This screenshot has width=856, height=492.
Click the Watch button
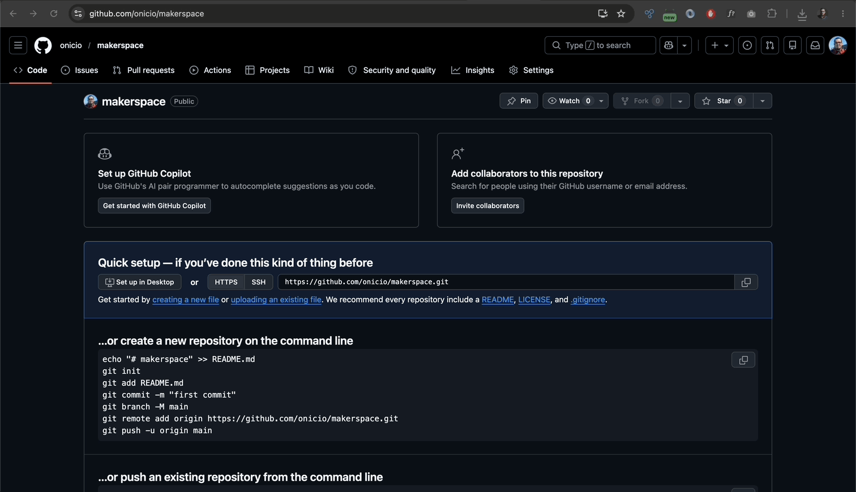click(x=568, y=101)
